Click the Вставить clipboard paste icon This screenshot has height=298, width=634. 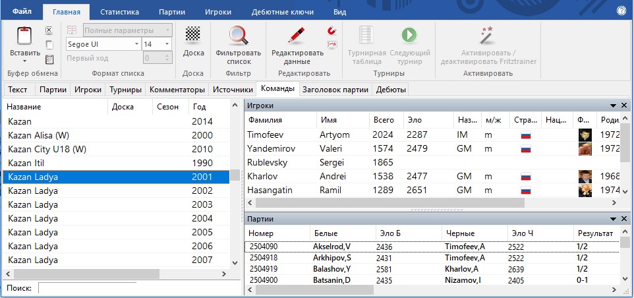tap(24, 38)
